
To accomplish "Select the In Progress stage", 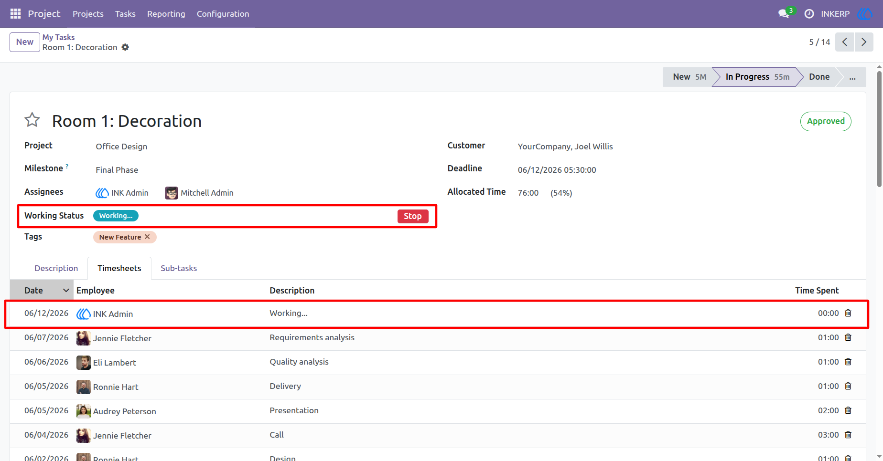I will 757,77.
